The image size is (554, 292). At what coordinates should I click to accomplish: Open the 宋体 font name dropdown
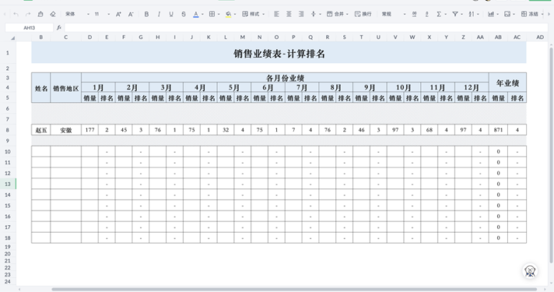[77, 14]
